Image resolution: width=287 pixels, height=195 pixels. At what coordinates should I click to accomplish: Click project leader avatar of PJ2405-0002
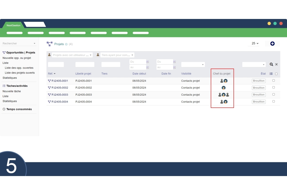click(224, 88)
